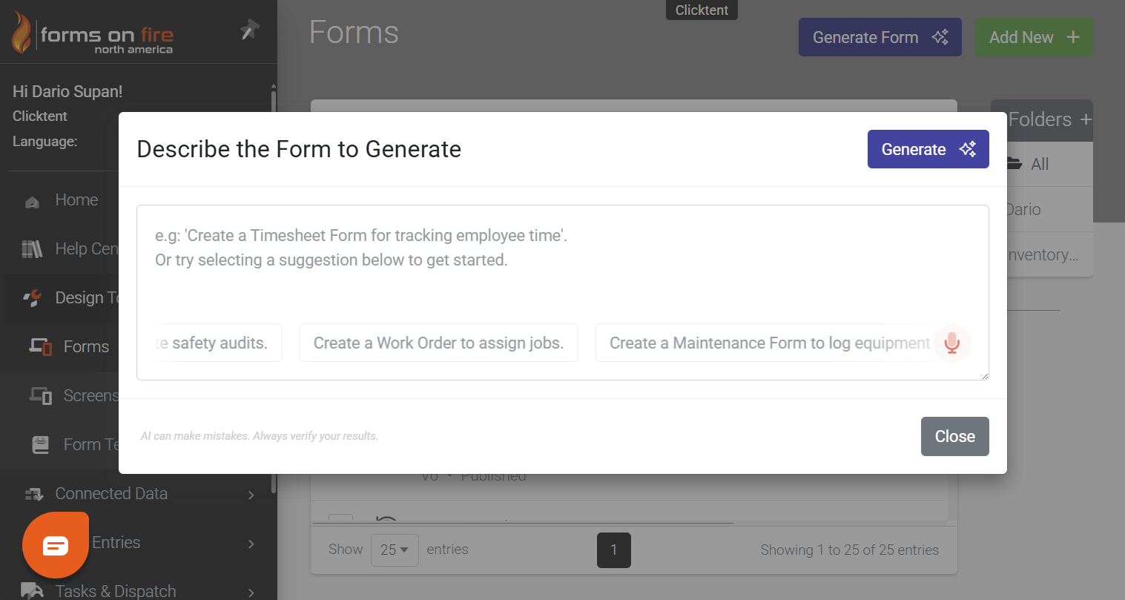Open the Screens section
The image size is (1125, 600).
click(41, 395)
